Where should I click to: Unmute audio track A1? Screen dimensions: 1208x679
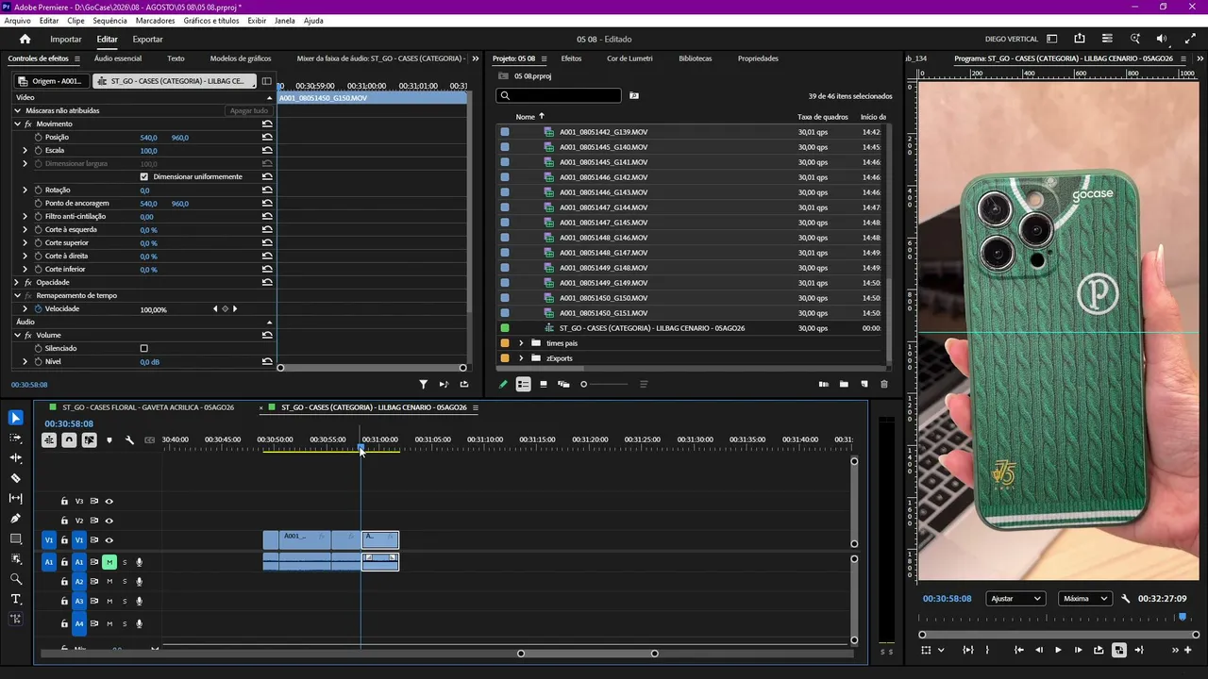point(109,563)
